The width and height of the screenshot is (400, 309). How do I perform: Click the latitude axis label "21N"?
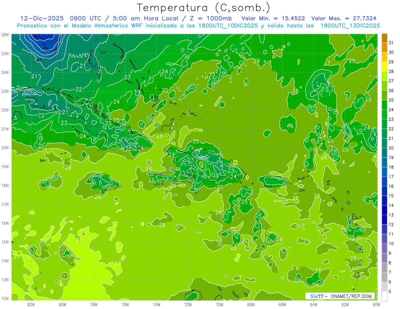point(5,129)
